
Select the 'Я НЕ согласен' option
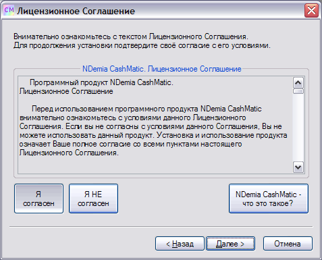[93, 199]
